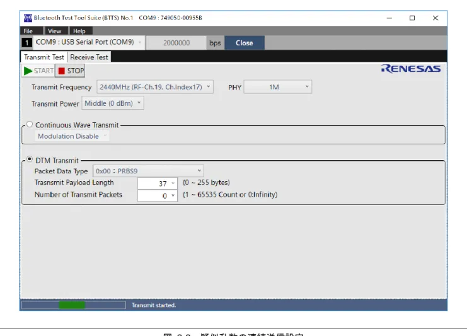Switch to the Receive Test tab
The width and height of the screenshot is (467, 336).
pos(89,57)
